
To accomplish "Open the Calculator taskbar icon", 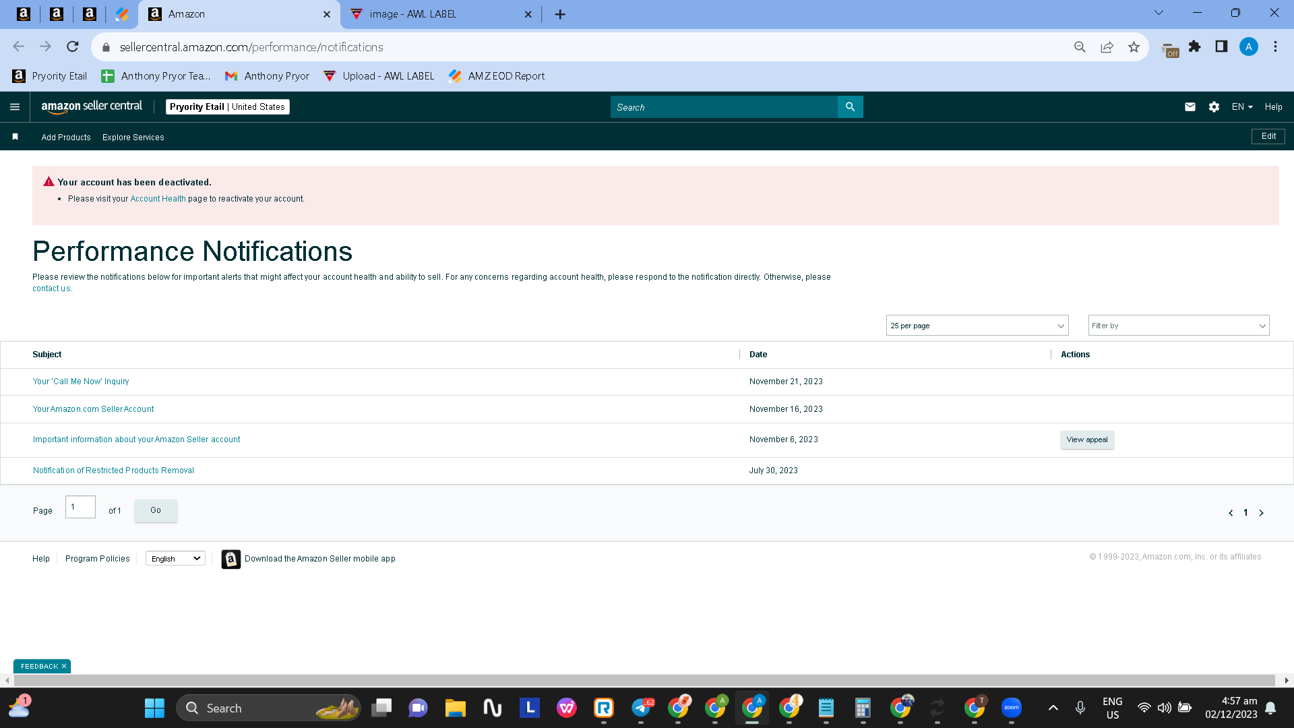I will (x=863, y=708).
